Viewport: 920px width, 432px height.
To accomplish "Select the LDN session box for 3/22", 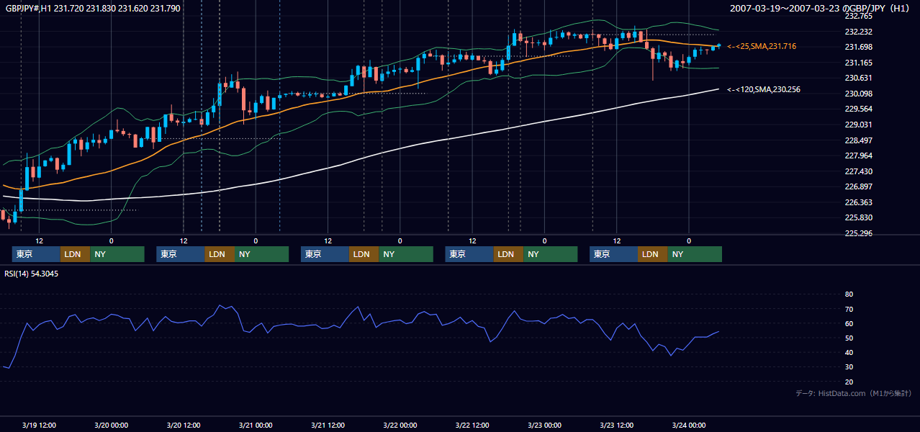I will click(x=508, y=254).
